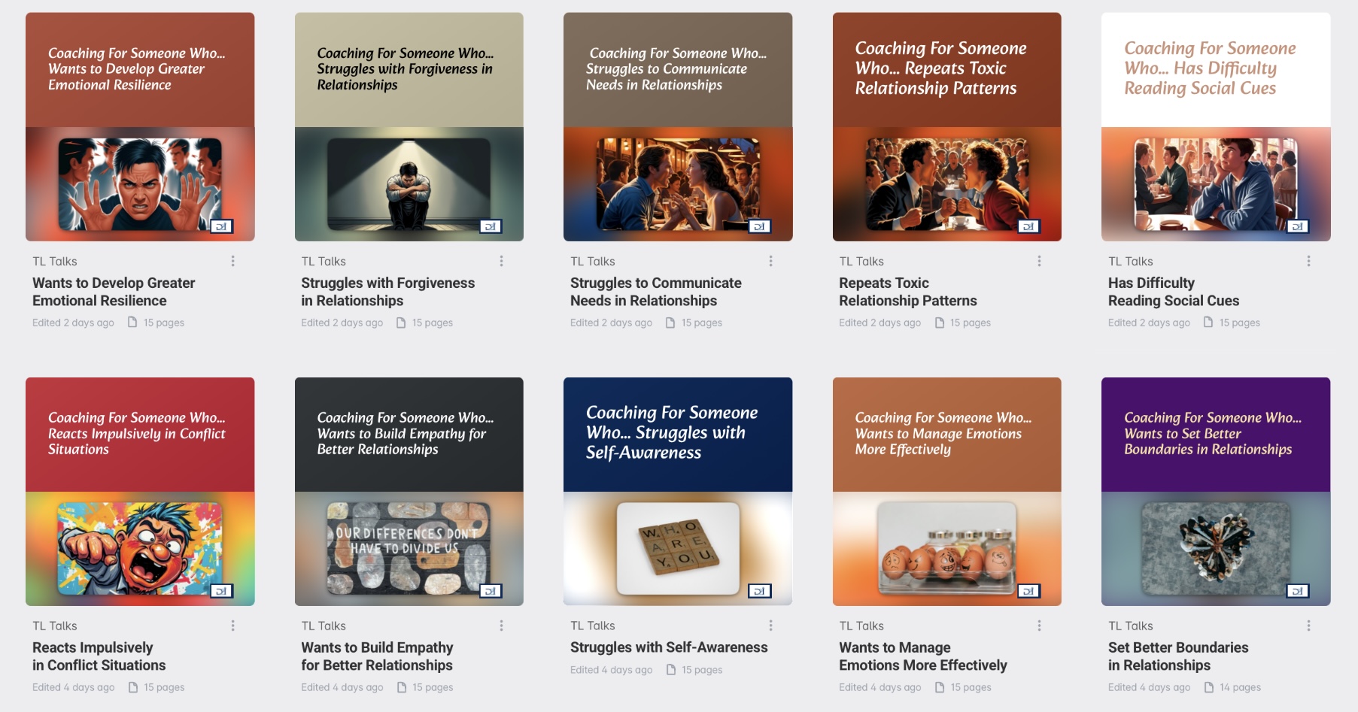Open options menu for Reading Social Cues card

pyautogui.click(x=1308, y=261)
